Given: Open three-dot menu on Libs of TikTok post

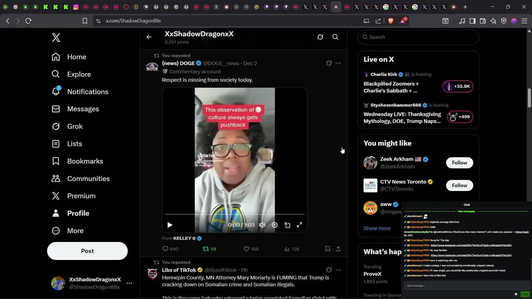Looking at the screenshot, I should coord(338,270).
